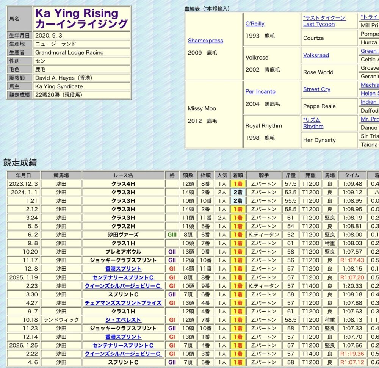The image size is (379, 368).
Task: Open the Shamexpress sire link
Action: [x=205, y=41]
